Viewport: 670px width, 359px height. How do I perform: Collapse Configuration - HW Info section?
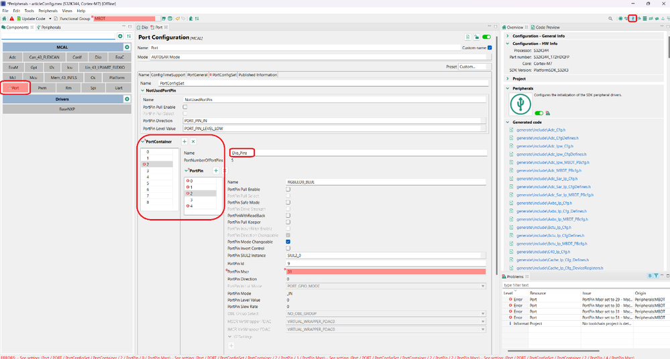coord(508,44)
